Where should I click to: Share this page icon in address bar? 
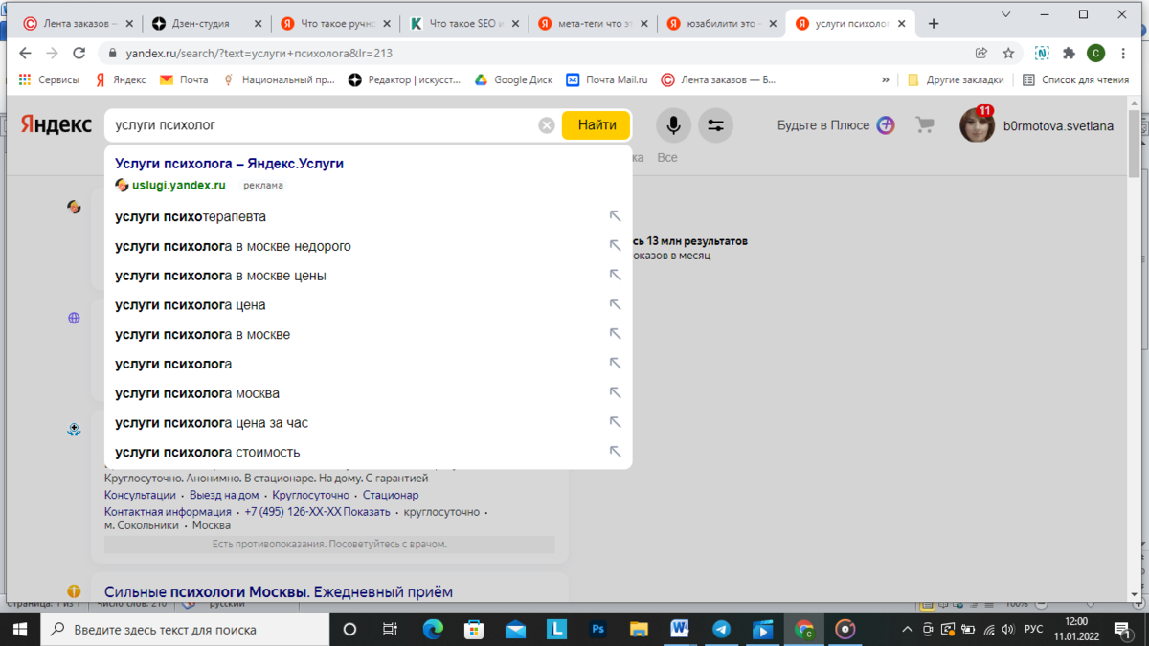pos(981,54)
